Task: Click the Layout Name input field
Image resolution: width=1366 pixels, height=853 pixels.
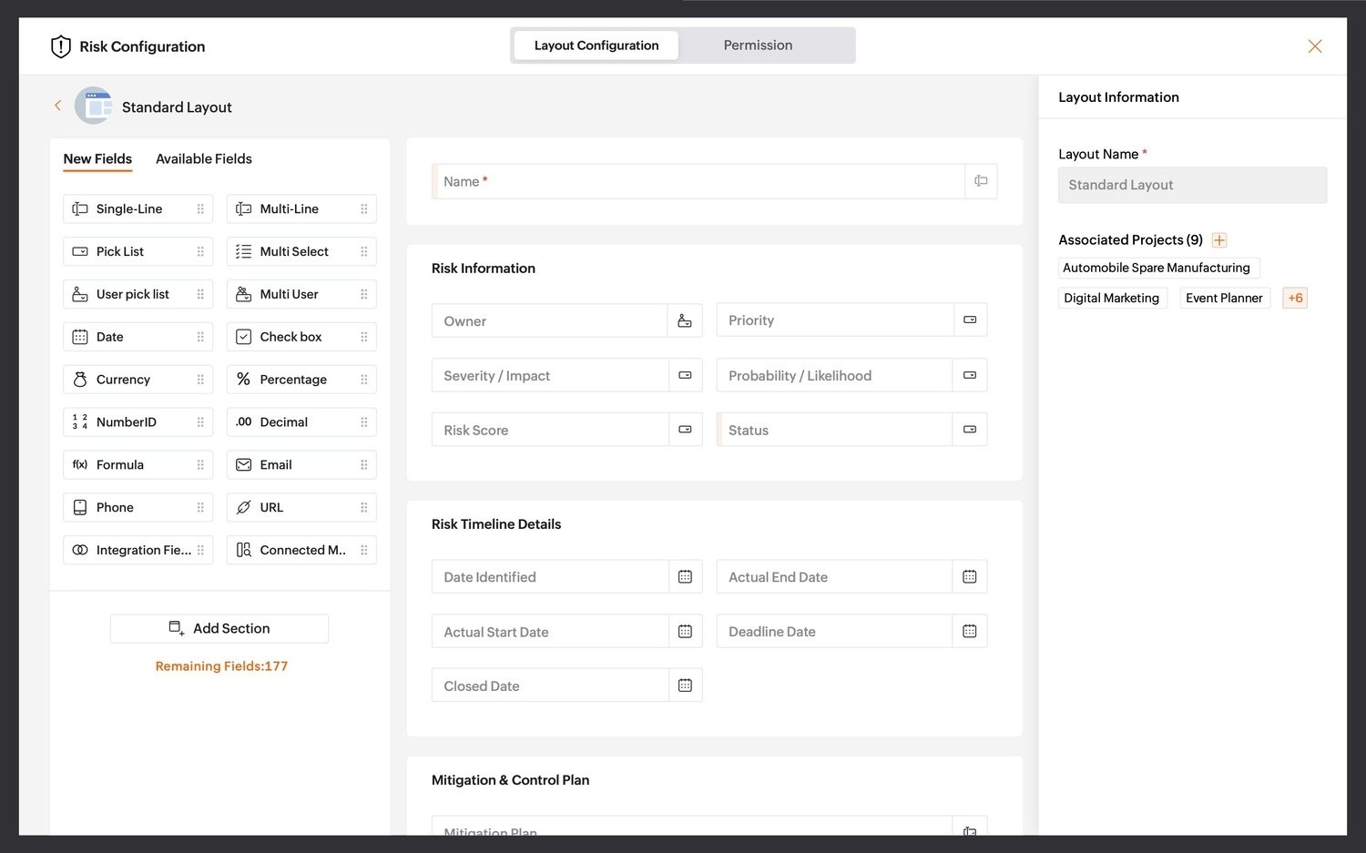Action: tap(1191, 186)
